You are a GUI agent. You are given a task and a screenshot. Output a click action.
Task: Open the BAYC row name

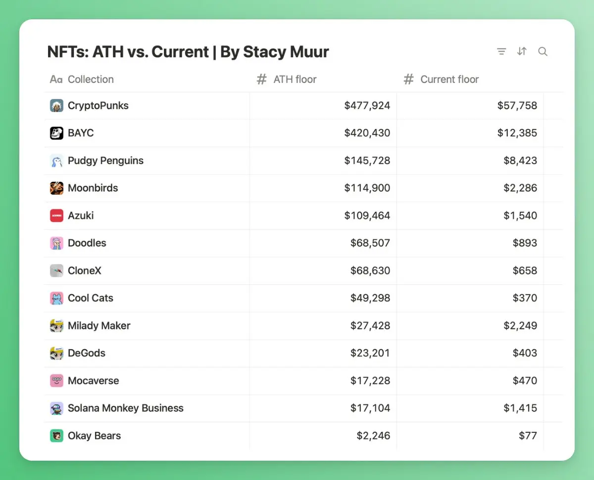pyautogui.click(x=81, y=133)
